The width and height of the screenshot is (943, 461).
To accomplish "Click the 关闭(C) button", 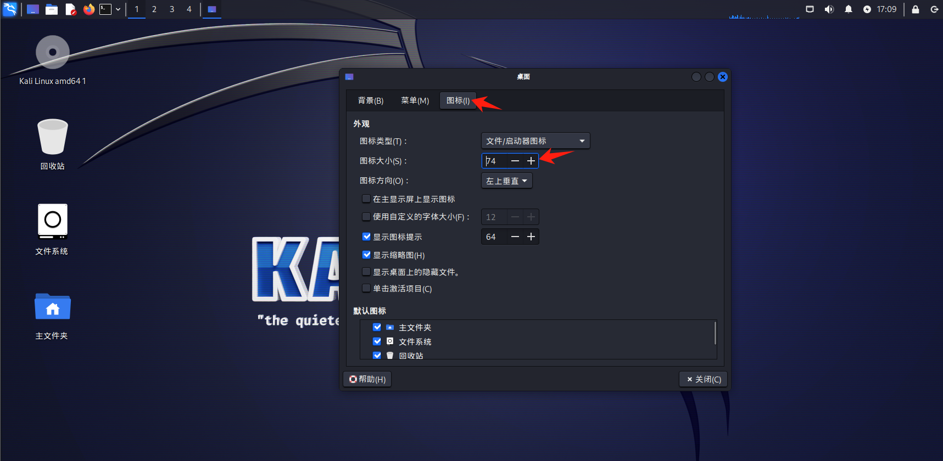I will coord(704,379).
